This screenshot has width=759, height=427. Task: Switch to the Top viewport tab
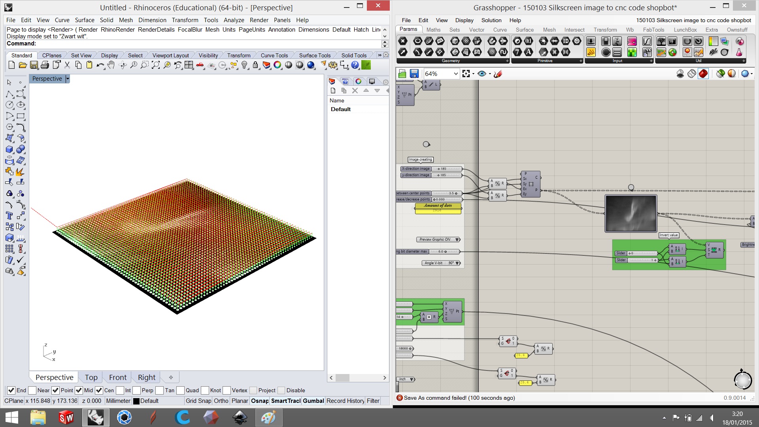coord(91,377)
